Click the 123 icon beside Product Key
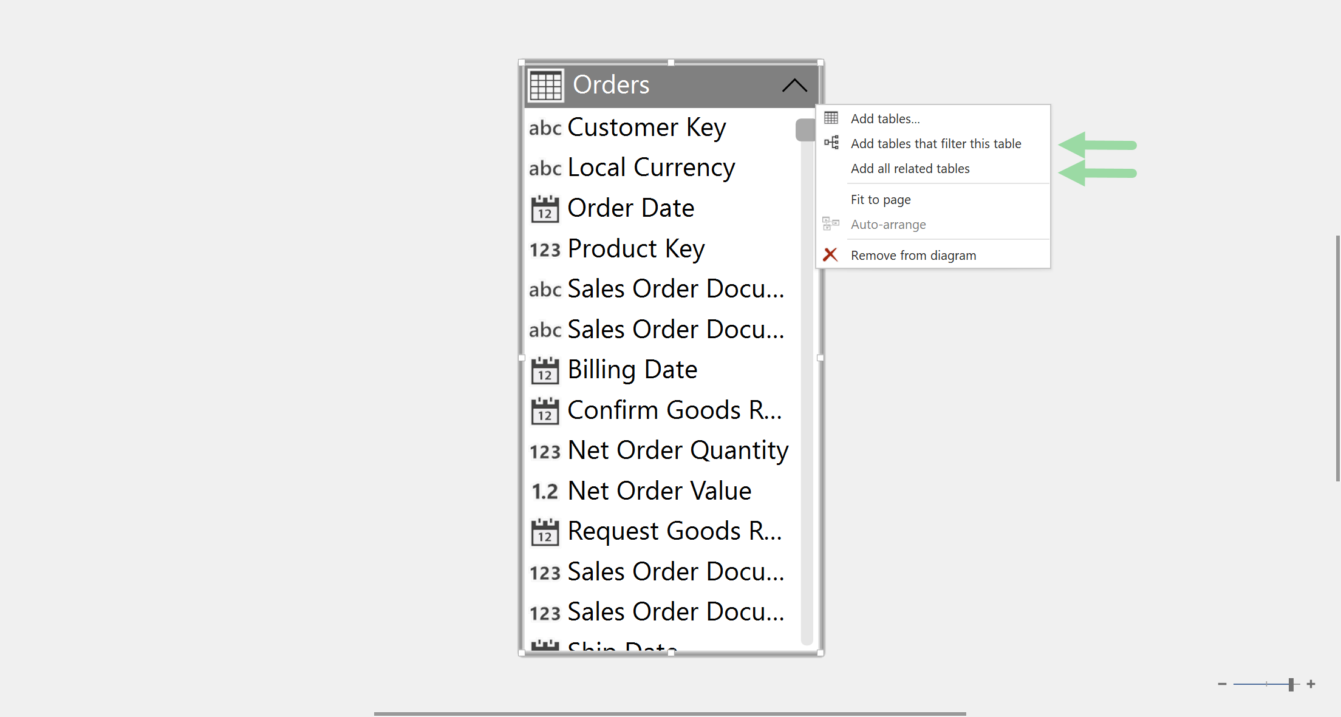Screen dimensions: 1341x717 (545, 249)
